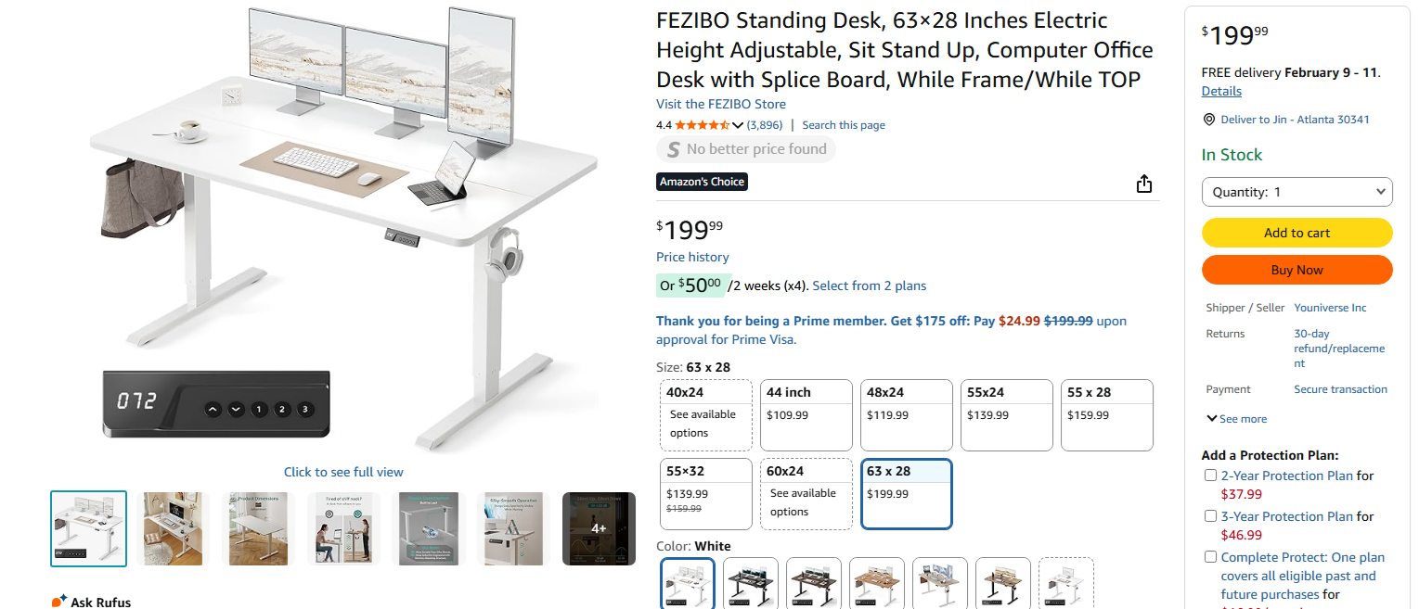Select the 55 x 28 size option
This screenshot has height=609, width=1419.
click(x=1106, y=414)
